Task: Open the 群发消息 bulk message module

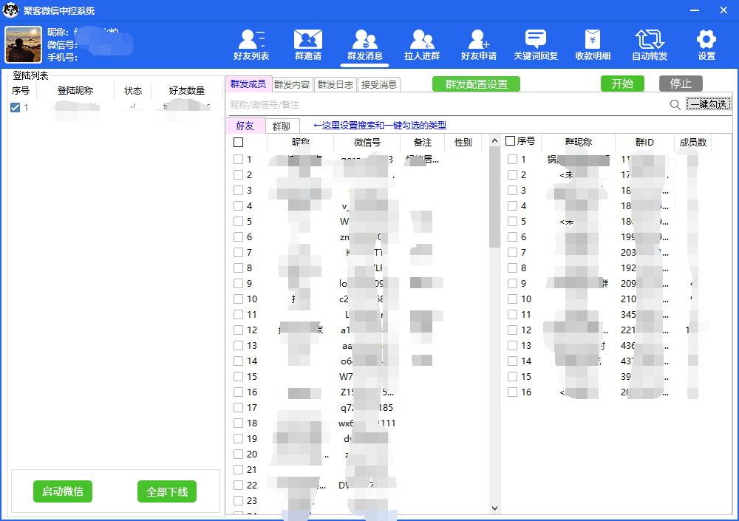Action: point(365,44)
